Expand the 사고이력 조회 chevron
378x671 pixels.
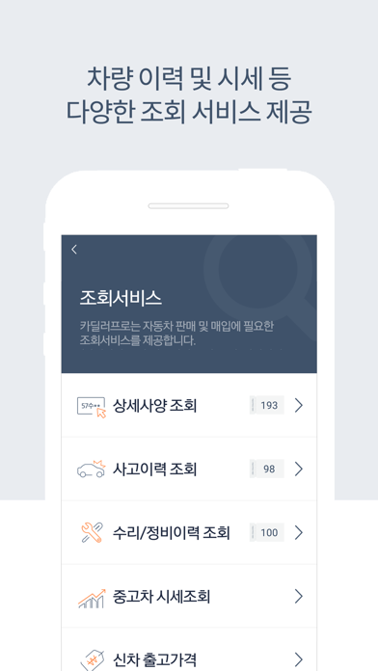[299, 469]
